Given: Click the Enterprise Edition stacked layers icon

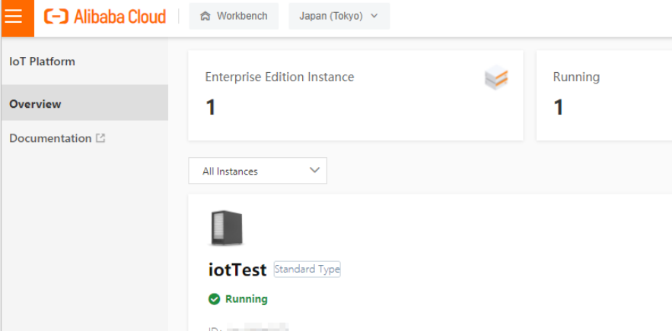Looking at the screenshot, I should point(496,78).
